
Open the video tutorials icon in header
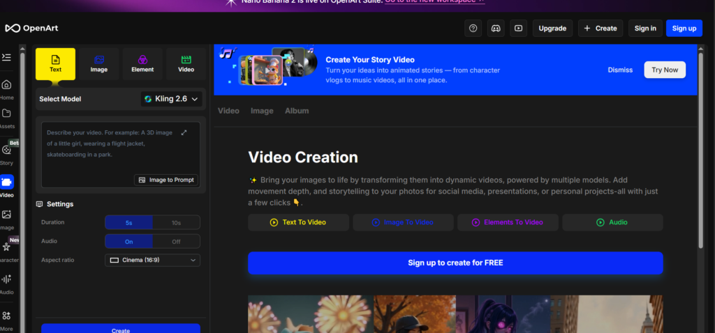click(x=518, y=29)
